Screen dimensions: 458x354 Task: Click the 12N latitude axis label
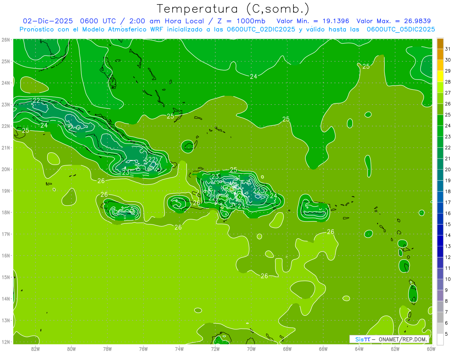click(6, 342)
